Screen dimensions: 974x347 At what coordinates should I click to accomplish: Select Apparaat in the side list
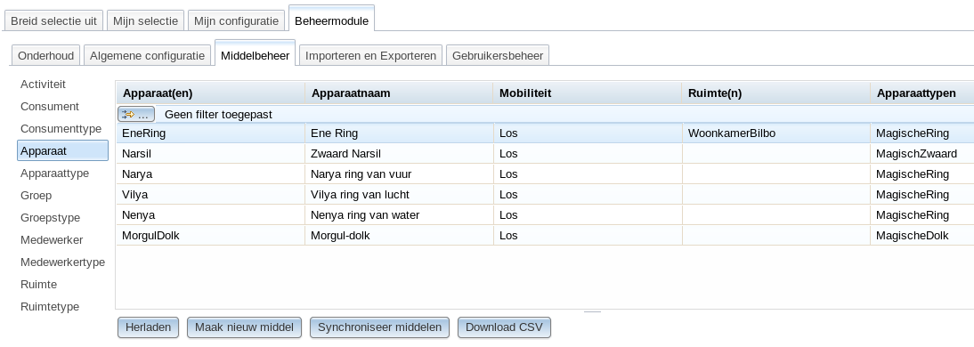[x=62, y=150]
